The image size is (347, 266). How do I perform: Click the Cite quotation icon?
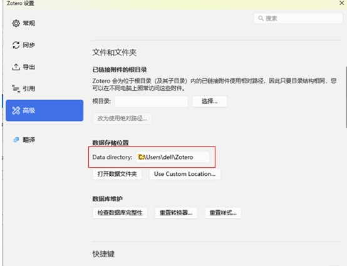pos(16,89)
